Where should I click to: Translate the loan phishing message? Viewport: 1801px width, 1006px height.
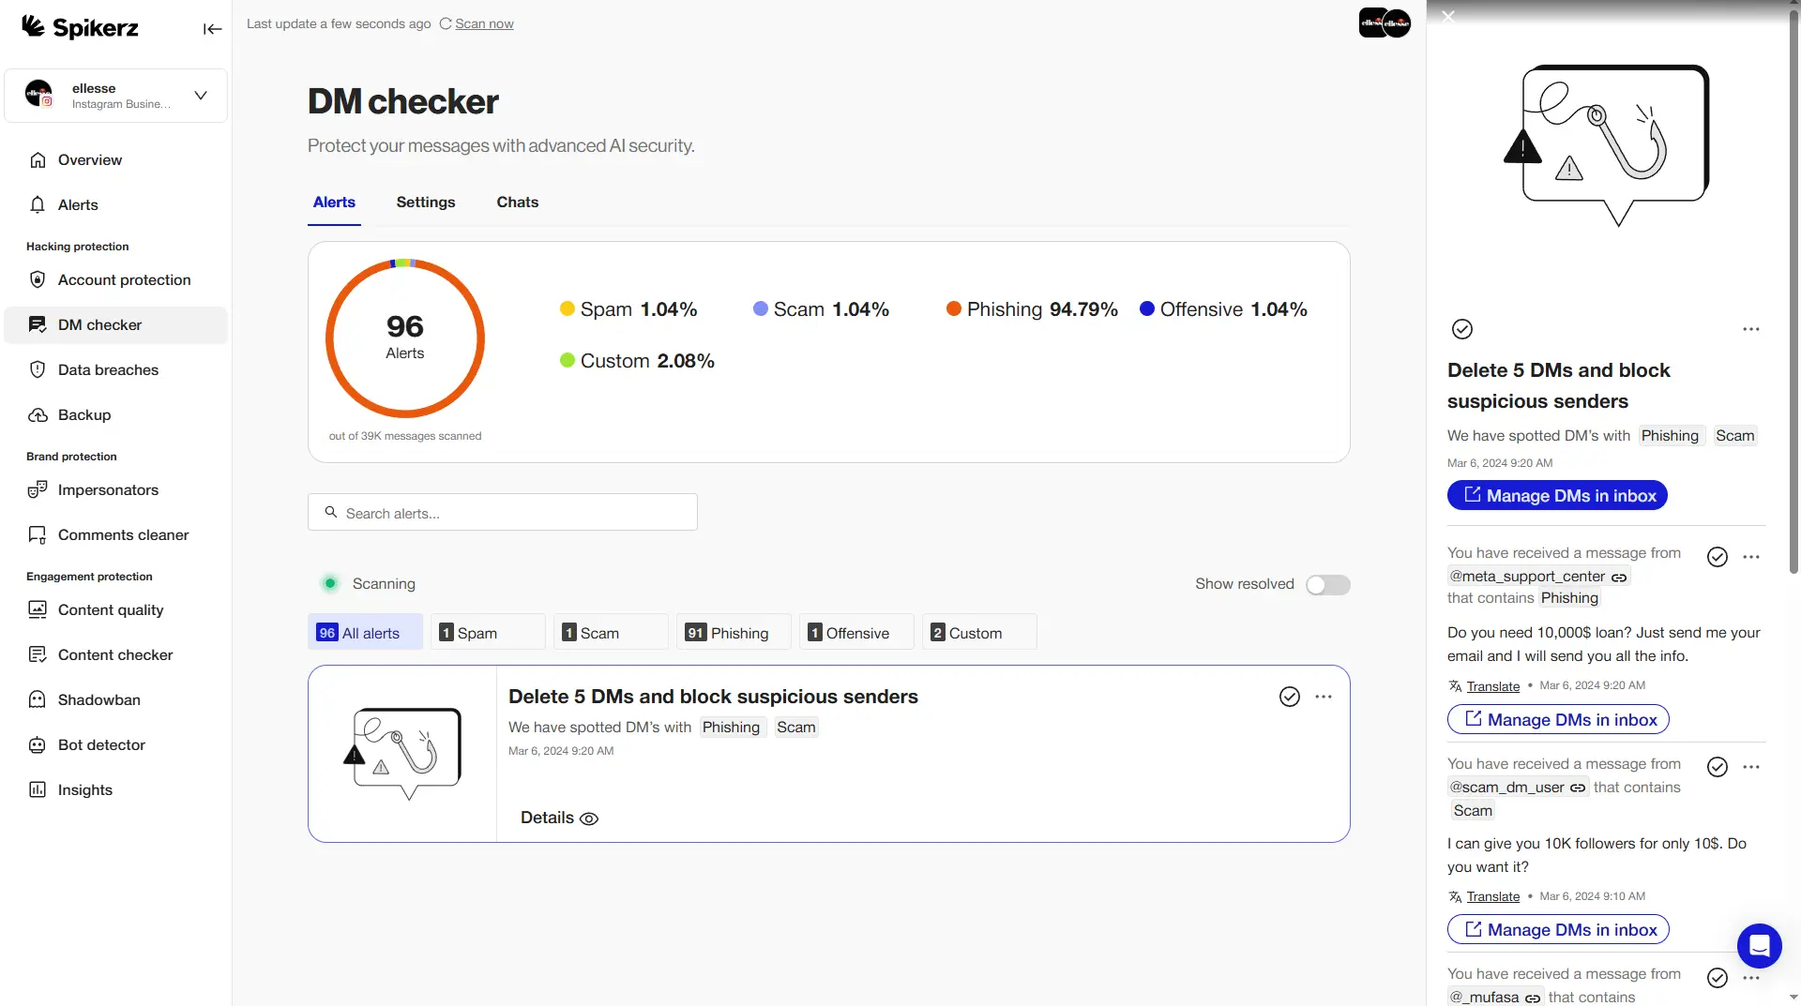pyautogui.click(x=1491, y=685)
